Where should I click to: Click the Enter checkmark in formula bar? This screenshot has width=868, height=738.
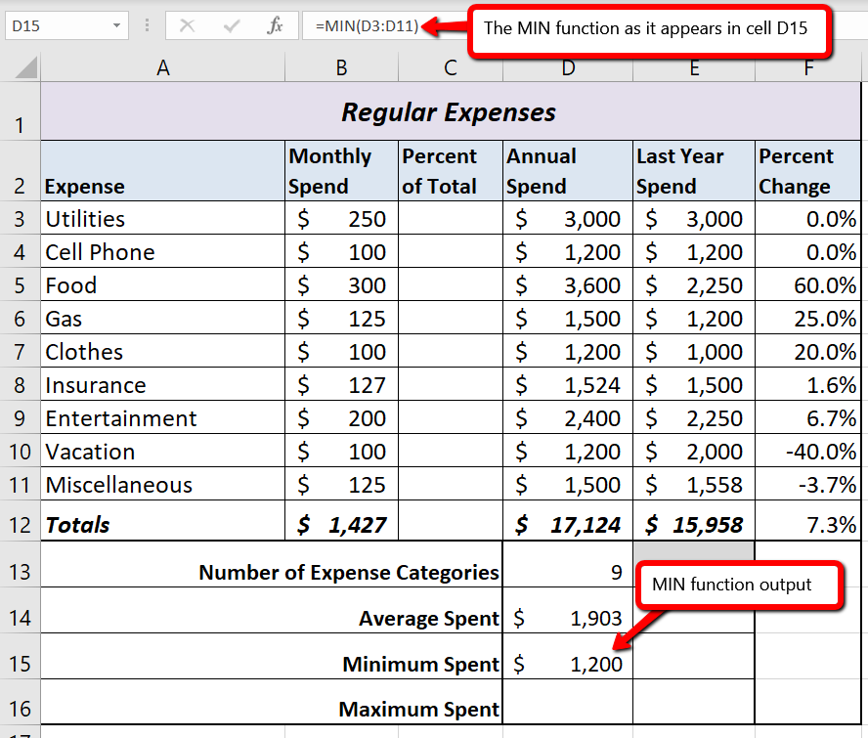point(231,26)
